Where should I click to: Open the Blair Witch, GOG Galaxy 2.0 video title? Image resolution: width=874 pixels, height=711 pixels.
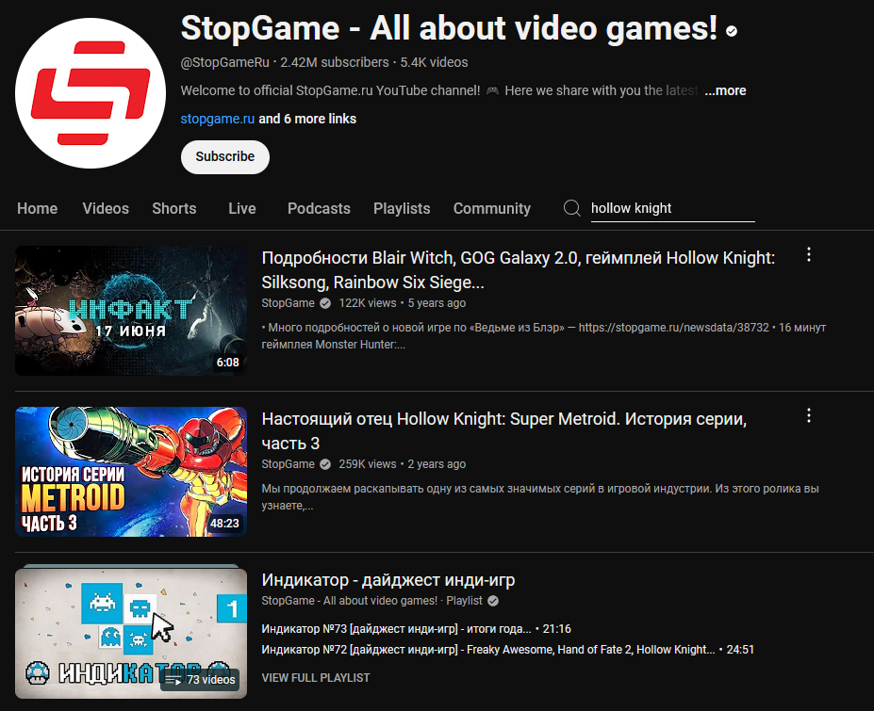pyautogui.click(x=518, y=270)
